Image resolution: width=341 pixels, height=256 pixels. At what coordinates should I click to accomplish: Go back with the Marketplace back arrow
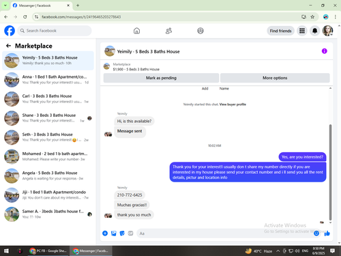click(x=8, y=46)
